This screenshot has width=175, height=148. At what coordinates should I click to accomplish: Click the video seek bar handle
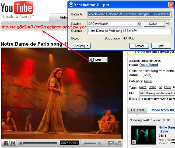pos(20,143)
